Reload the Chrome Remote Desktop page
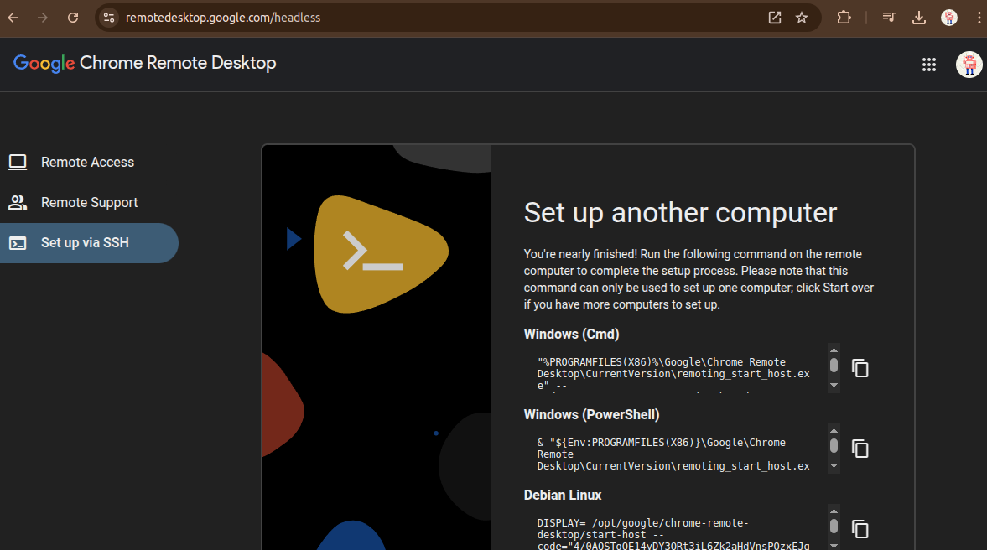 [73, 18]
